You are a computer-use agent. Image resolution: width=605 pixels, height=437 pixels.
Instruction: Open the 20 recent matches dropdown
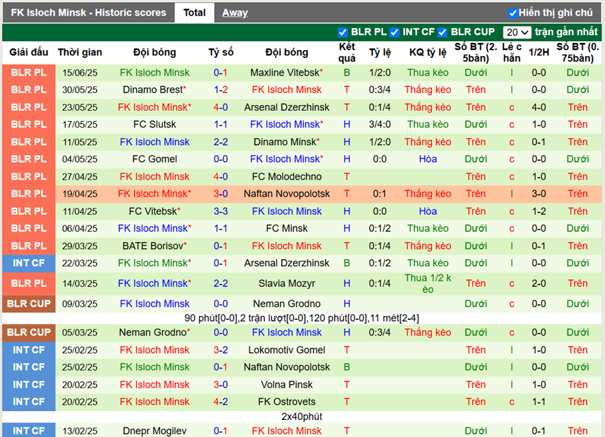pos(517,33)
